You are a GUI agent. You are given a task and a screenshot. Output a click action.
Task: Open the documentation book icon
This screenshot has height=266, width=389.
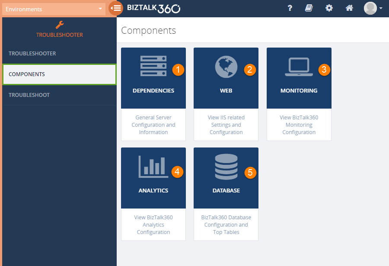pyautogui.click(x=309, y=8)
